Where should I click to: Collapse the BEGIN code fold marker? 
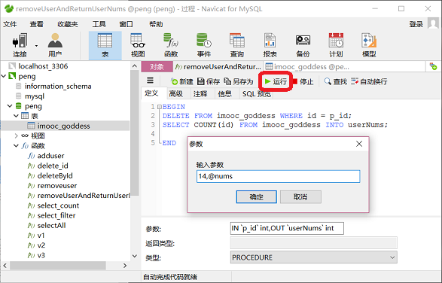point(160,107)
